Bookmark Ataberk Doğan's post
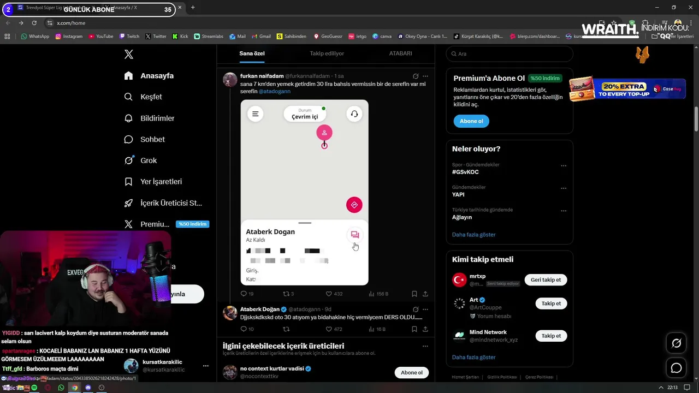 [x=414, y=329]
